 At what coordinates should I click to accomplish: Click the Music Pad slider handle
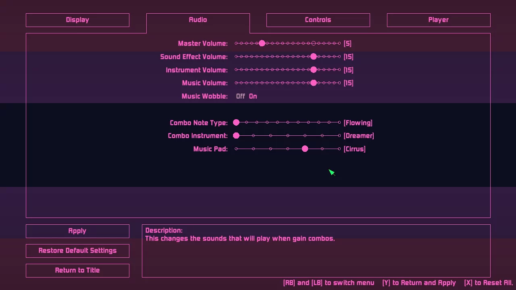tap(305, 149)
